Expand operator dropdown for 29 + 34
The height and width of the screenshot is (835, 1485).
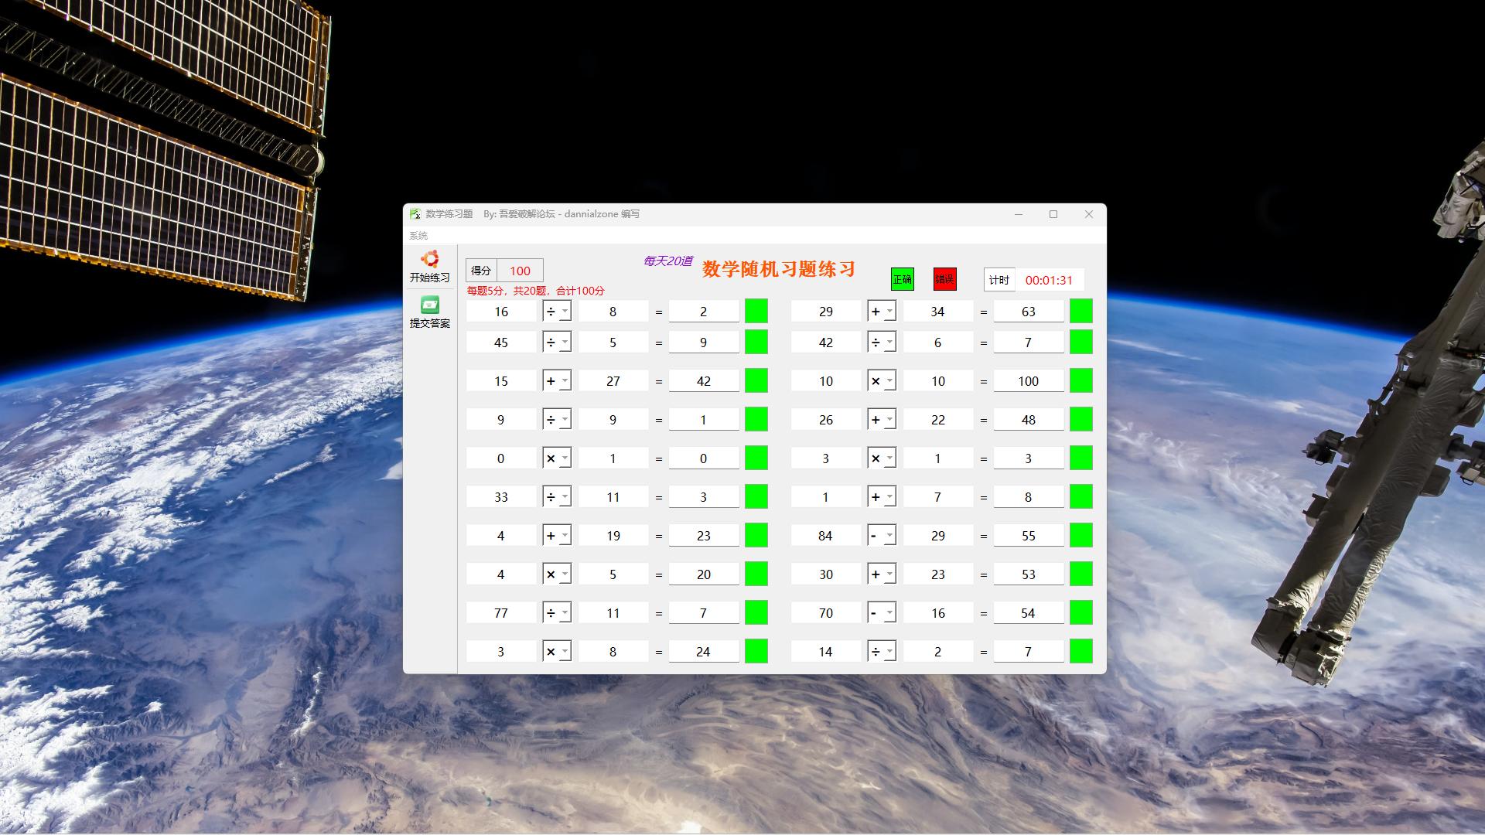pos(889,312)
